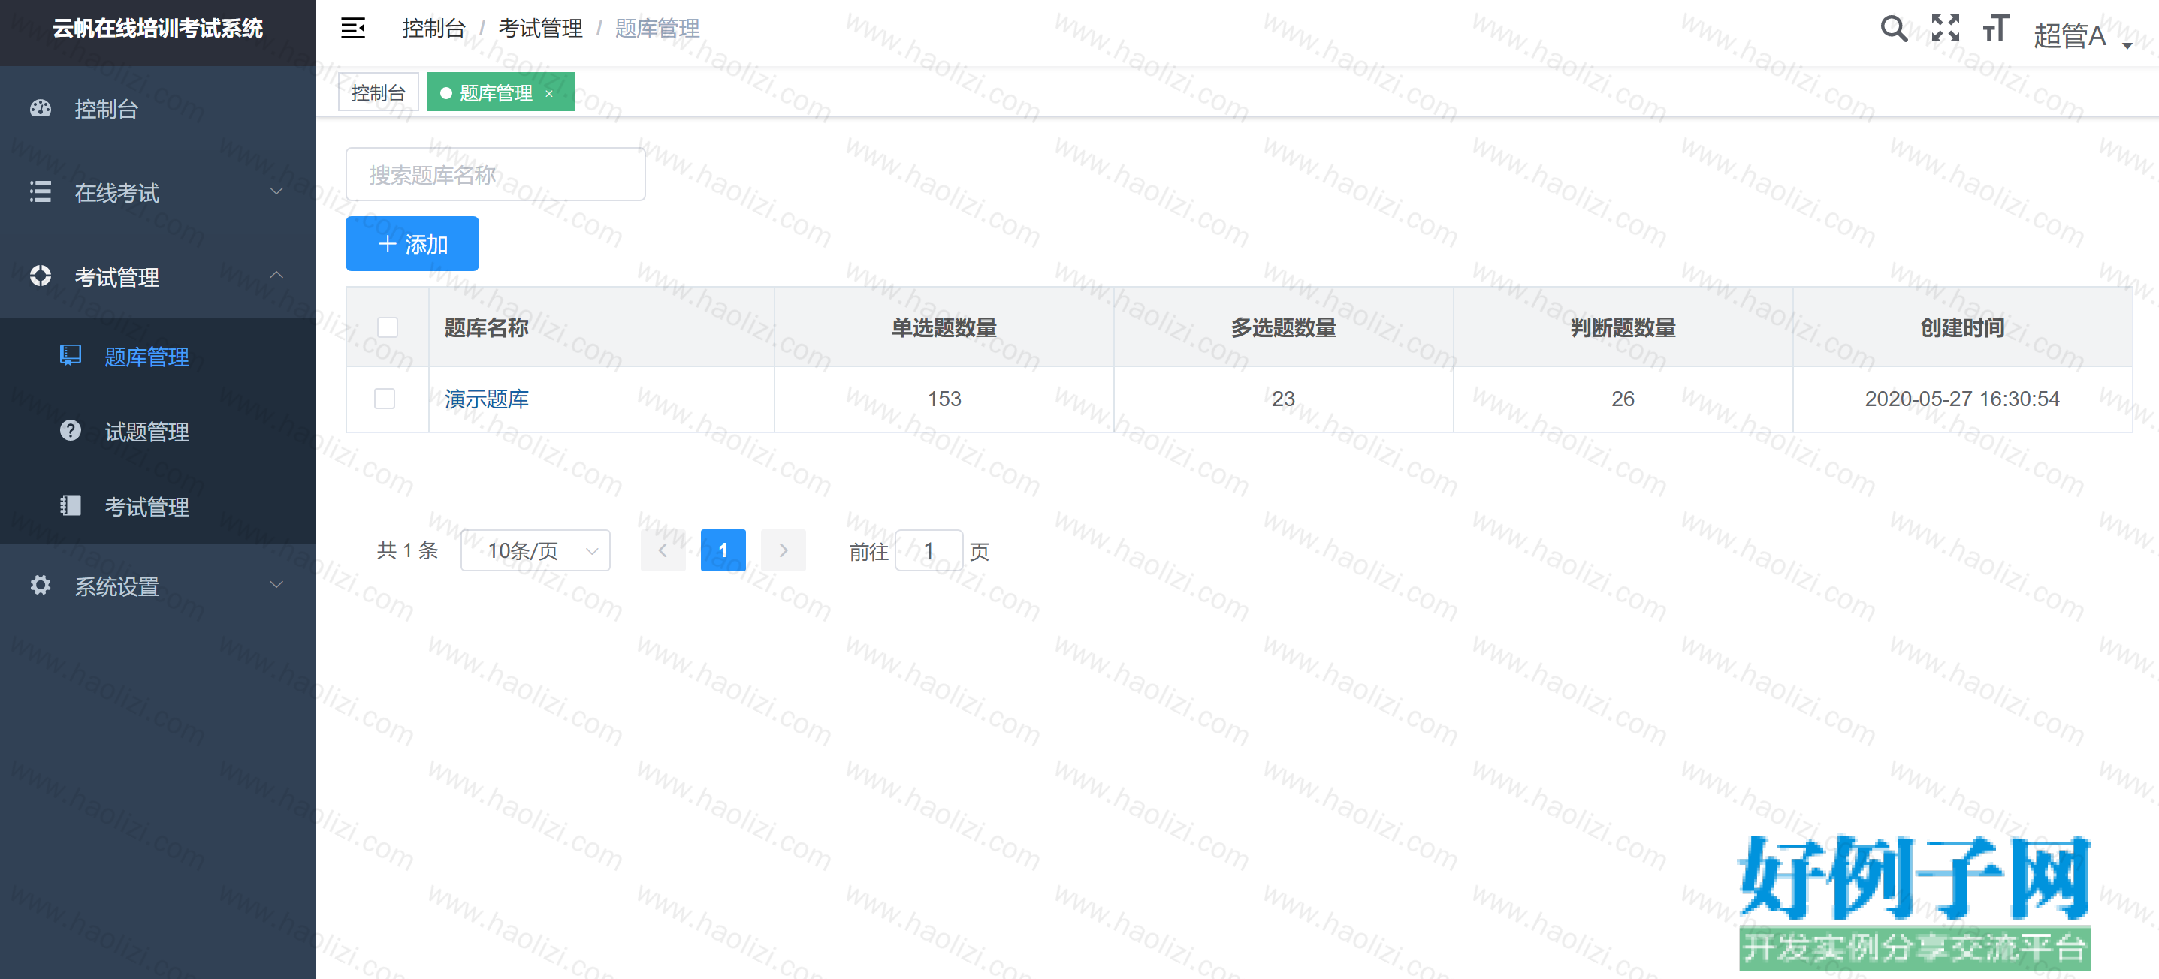Image resolution: width=2159 pixels, height=979 pixels.
Task: Select 题库管理 in the sidebar
Action: [x=158, y=356]
